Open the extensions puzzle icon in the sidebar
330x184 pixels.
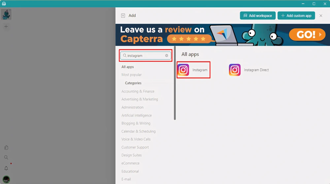tap(6, 148)
